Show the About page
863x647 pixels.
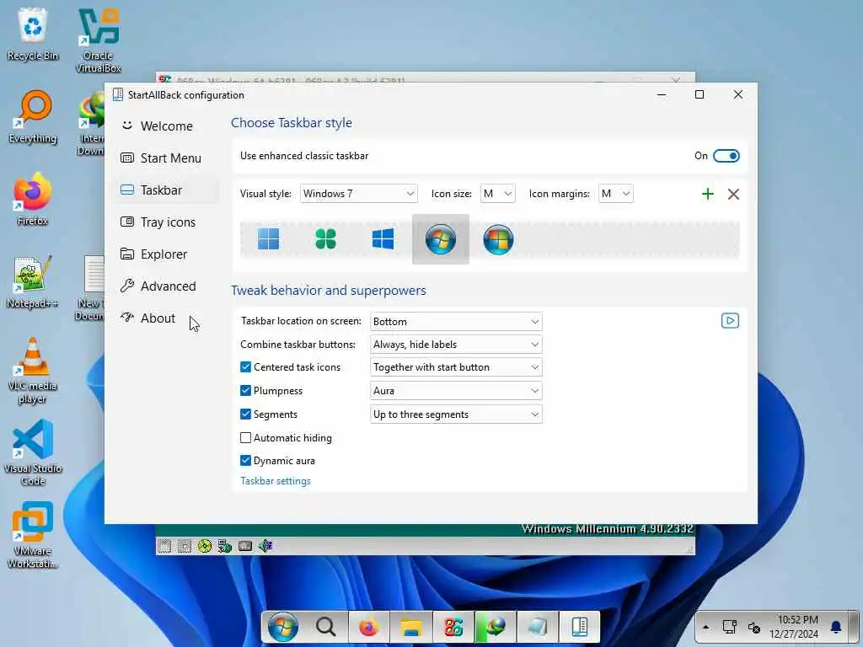click(x=166, y=318)
